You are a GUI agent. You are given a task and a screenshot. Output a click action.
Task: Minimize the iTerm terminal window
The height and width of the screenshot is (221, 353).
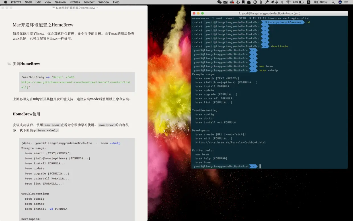(x=198, y=13)
